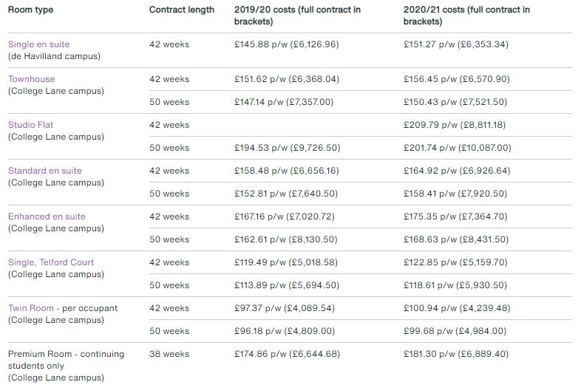Click the Twin Room link
581x385 pixels.
(31, 308)
